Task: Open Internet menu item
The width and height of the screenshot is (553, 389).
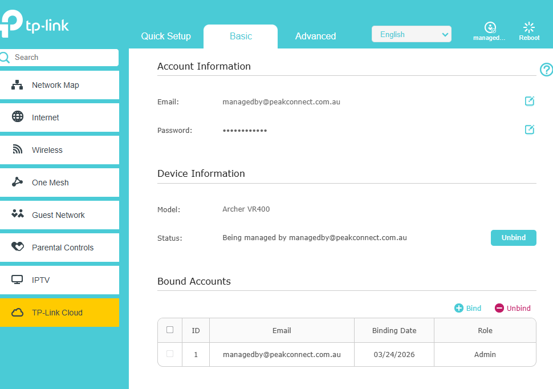Action: click(x=59, y=117)
